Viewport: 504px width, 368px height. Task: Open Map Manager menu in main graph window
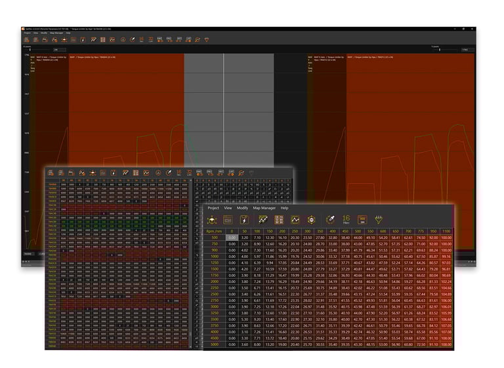[x=56, y=33]
